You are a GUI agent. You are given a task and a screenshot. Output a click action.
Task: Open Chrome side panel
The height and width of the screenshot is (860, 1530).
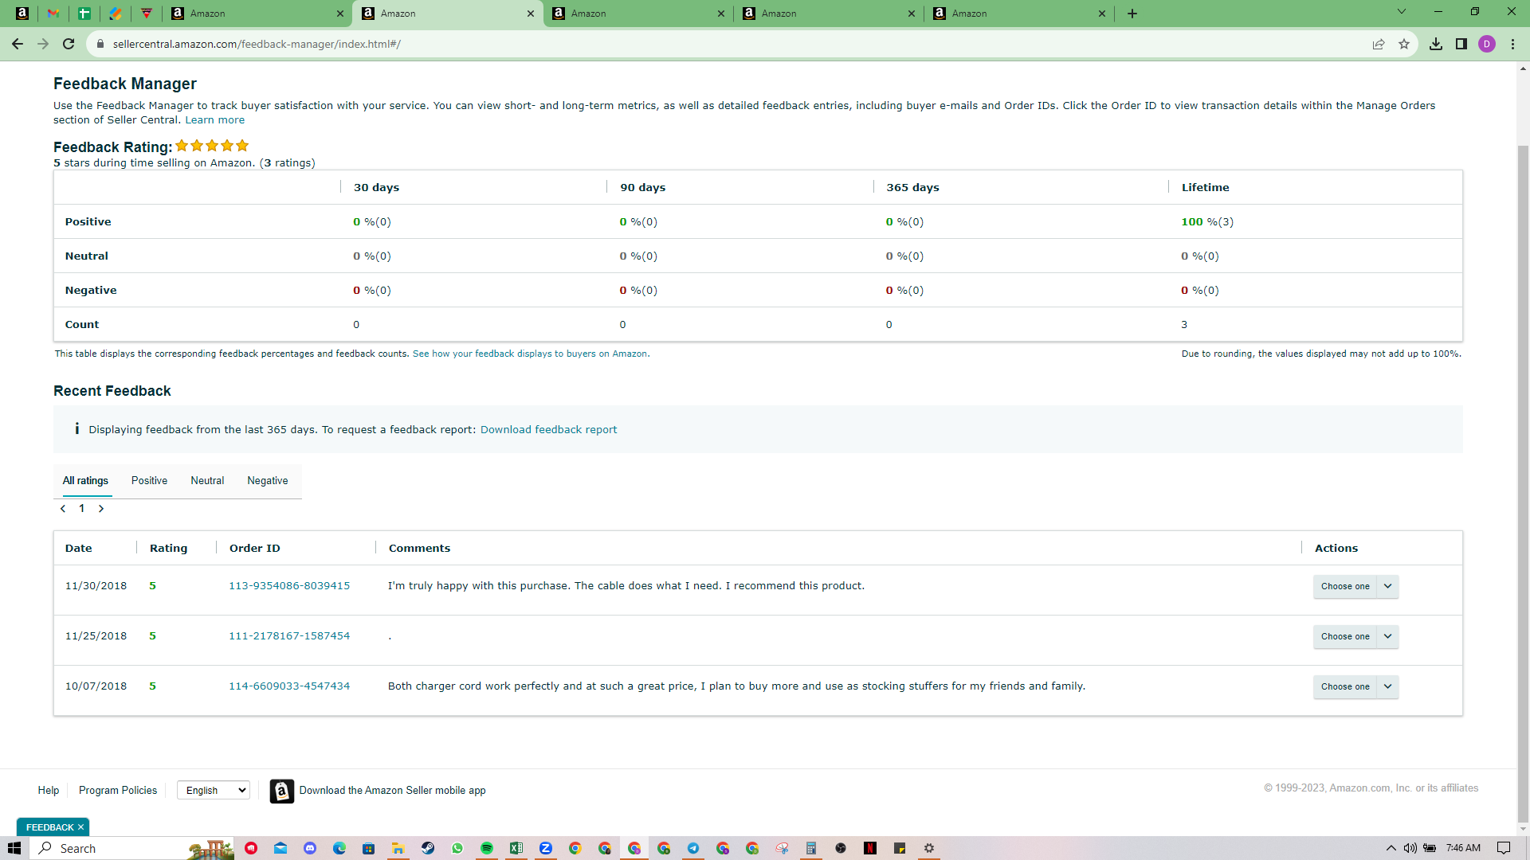coord(1461,44)
